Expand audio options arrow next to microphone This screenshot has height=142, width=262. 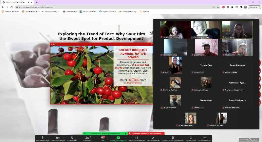click(x=48, y=137)
